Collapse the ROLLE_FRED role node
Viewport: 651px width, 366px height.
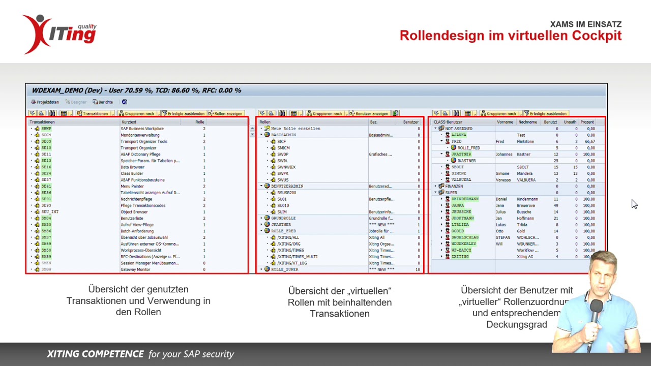coord(262,231)
